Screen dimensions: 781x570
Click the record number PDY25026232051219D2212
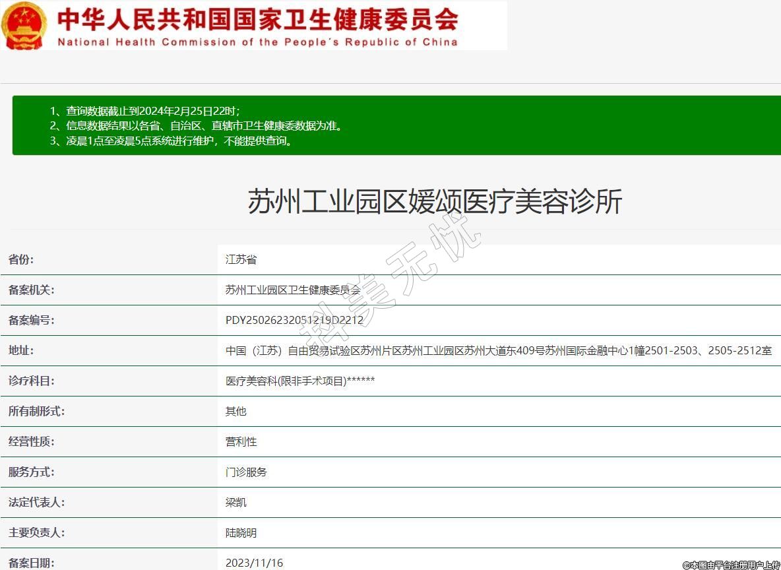point(294,320)
